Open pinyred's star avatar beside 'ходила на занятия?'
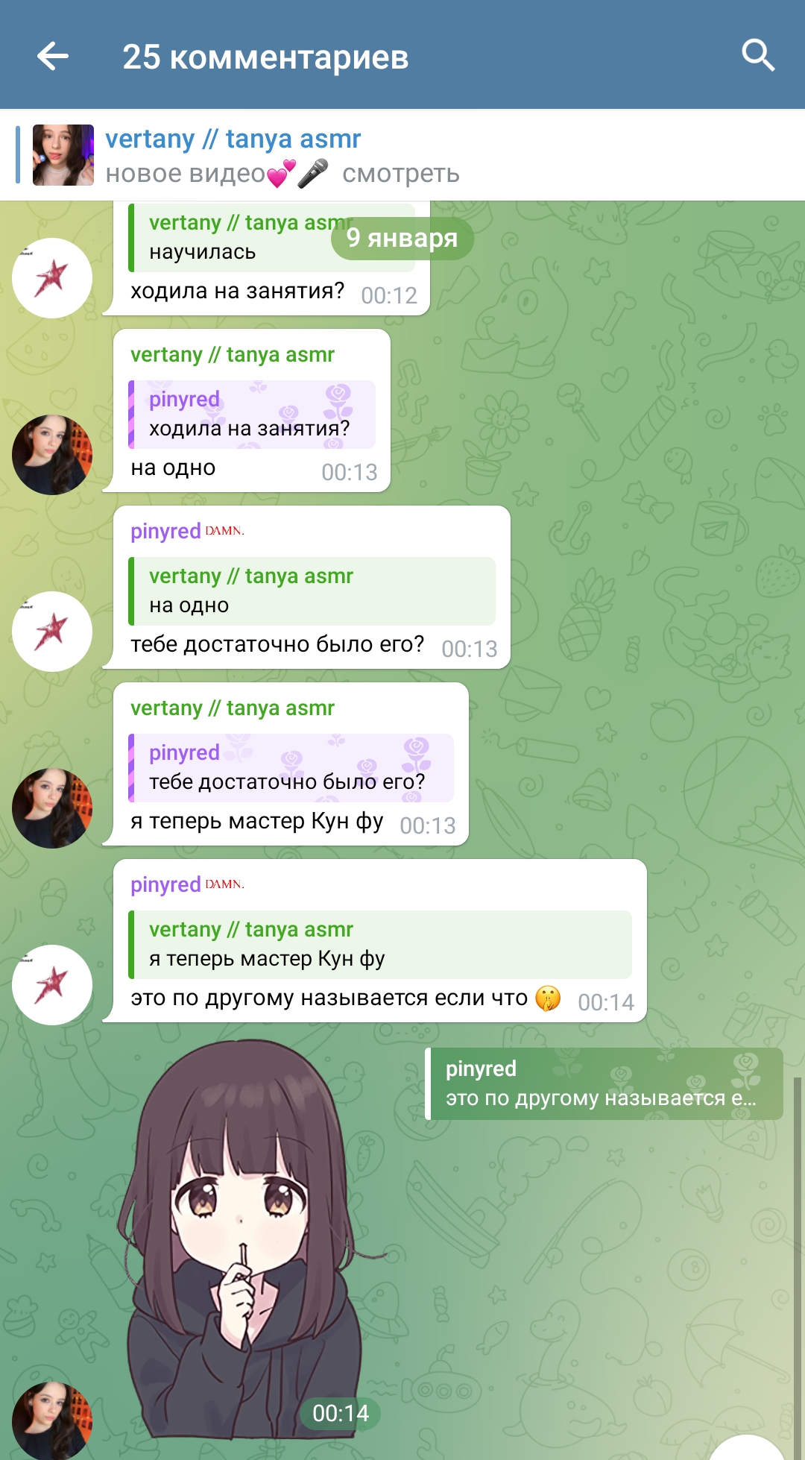 coord(52,278)
